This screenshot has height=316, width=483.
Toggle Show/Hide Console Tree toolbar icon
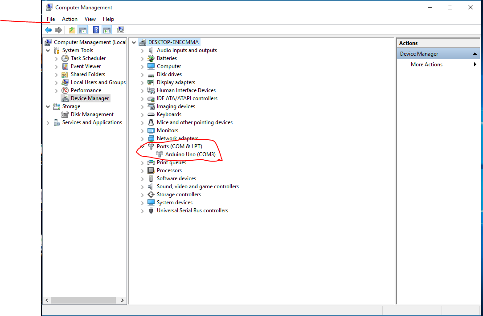(82, 30)
